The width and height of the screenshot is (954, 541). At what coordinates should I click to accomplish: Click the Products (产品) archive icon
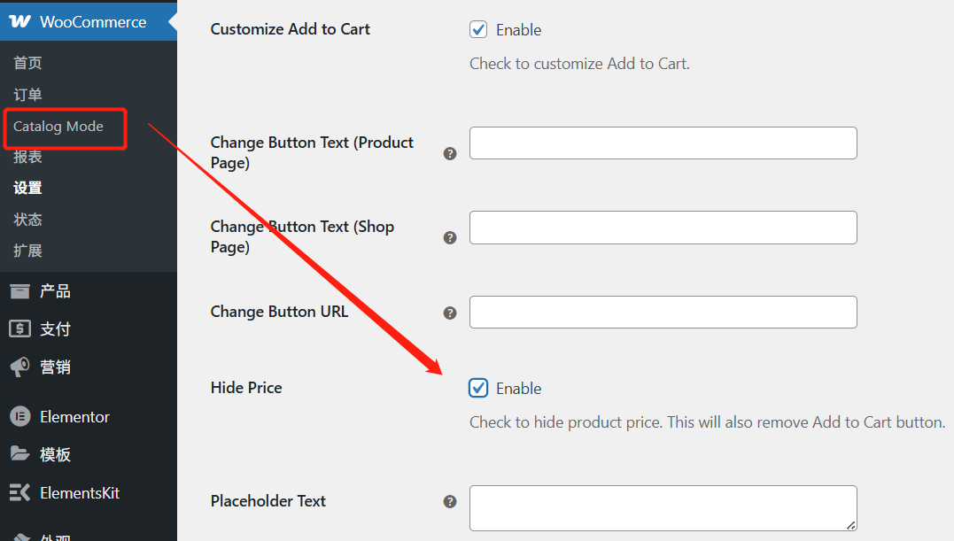coord(19,291)
